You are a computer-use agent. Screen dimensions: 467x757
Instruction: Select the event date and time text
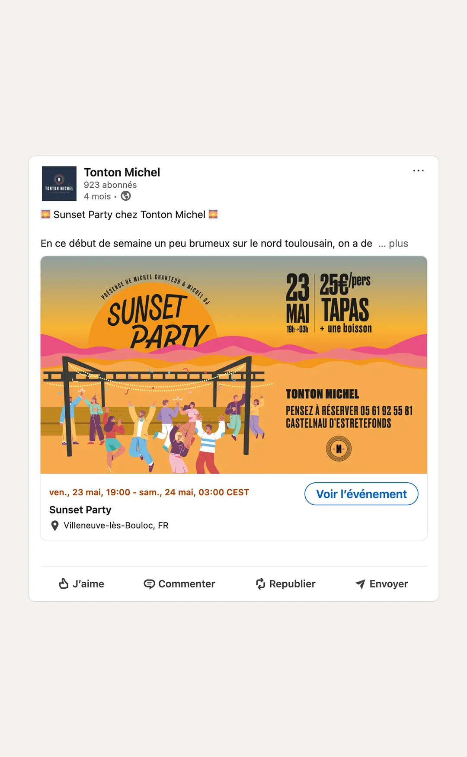[x=149, y=492]
